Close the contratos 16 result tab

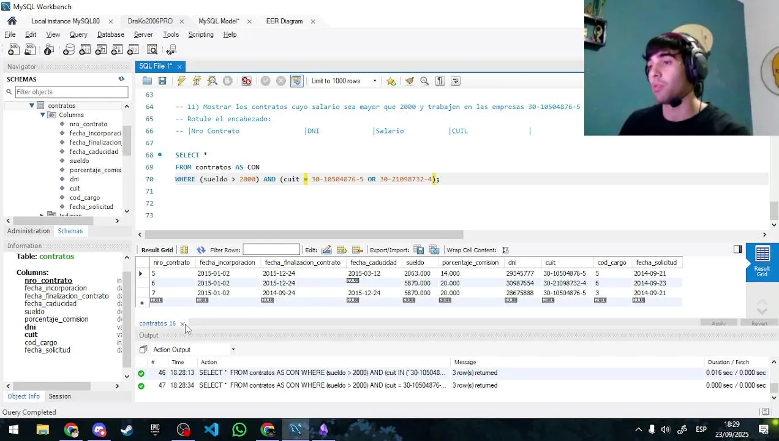(x=182, y=324)
